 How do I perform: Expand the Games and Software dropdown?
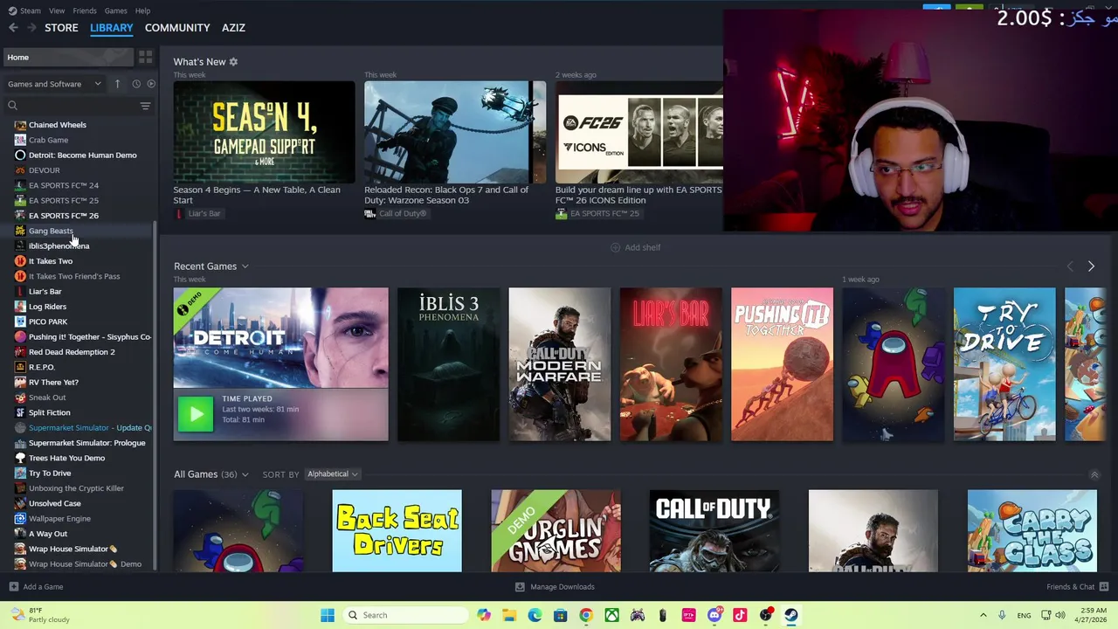click(x=54, y=84)
